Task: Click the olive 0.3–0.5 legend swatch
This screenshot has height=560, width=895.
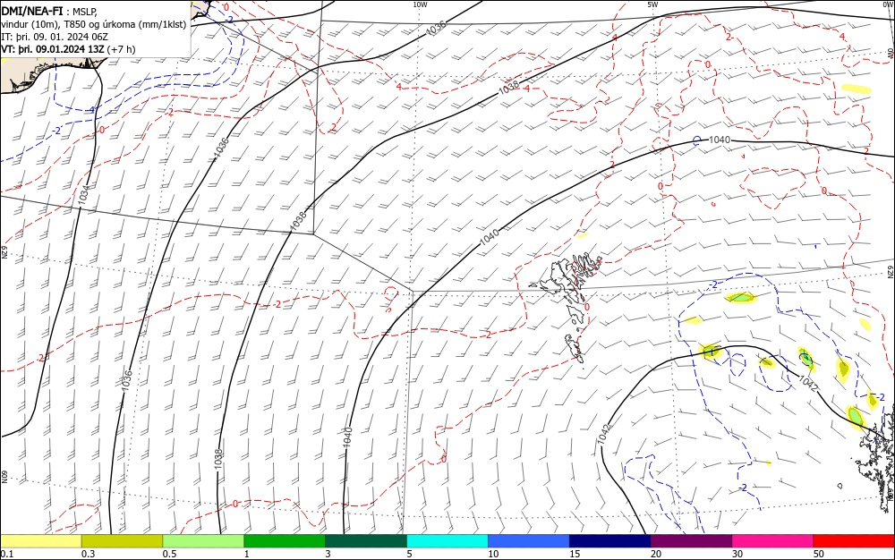Action: (x=122, y=540)
